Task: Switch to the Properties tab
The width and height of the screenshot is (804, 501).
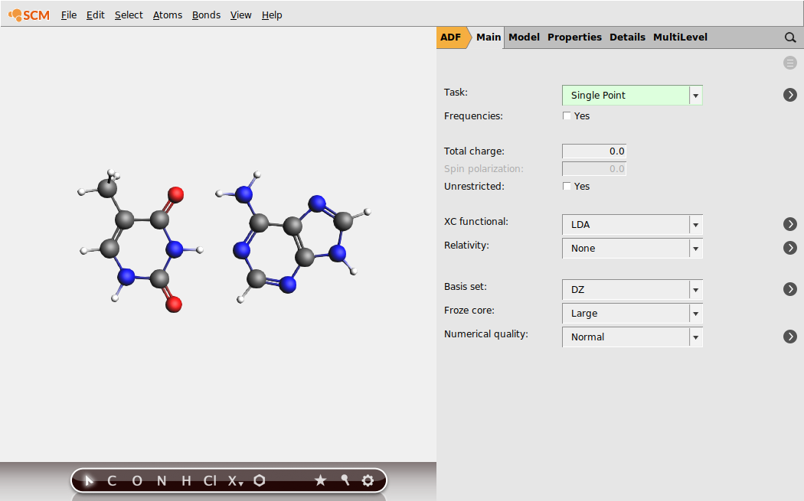Action: (574, 37)
